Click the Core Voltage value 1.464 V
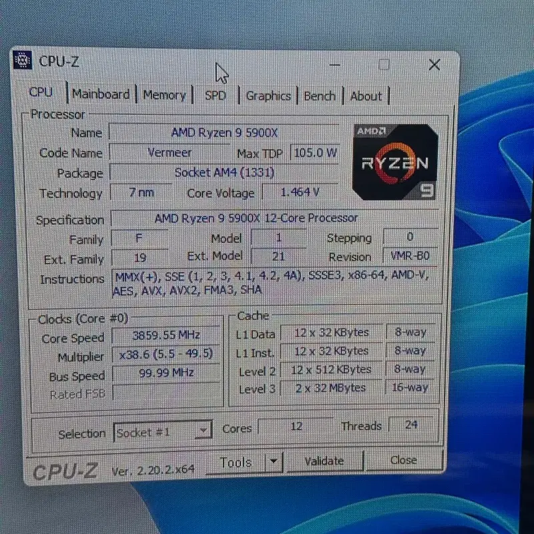 click(x=300, y=192)
